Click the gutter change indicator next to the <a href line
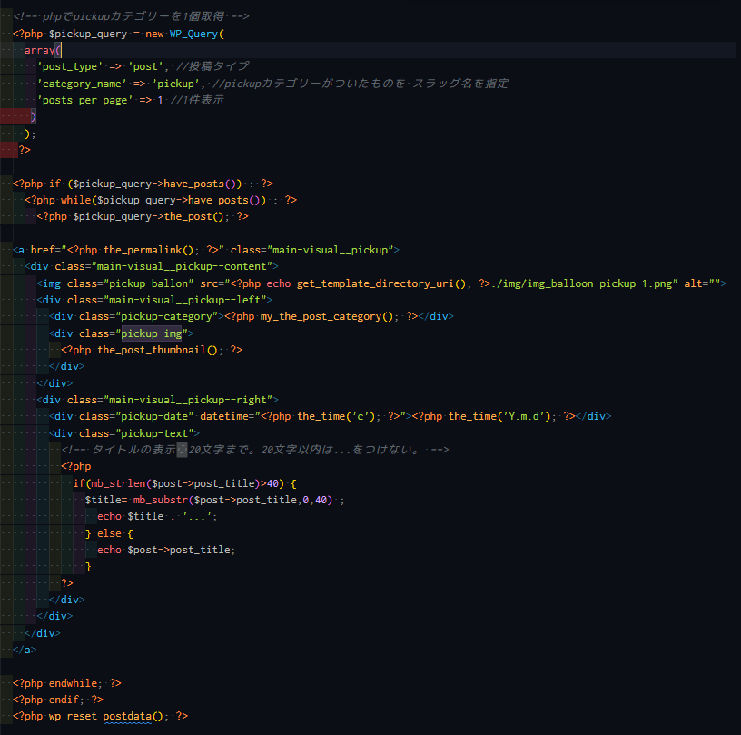This screenshot has width=741, height=735. tap(5, 249)
